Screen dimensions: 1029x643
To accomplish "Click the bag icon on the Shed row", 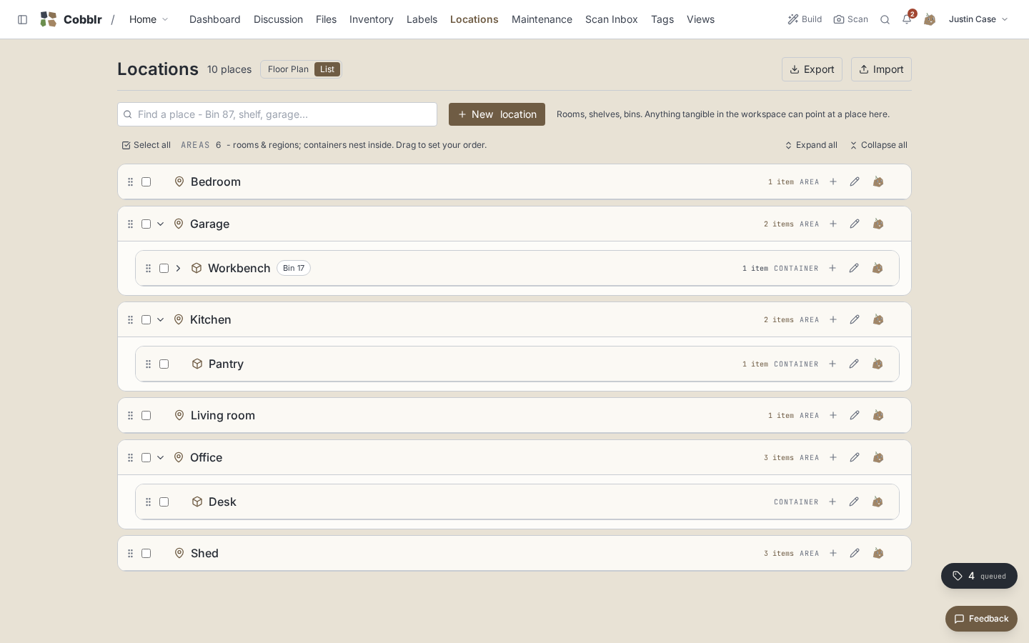I will pos(878,553).
